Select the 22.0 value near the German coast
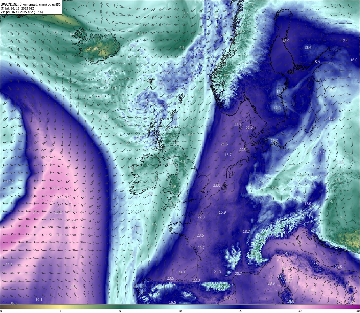The height and width of the screenshot is (313, 360). click(242, 149)
